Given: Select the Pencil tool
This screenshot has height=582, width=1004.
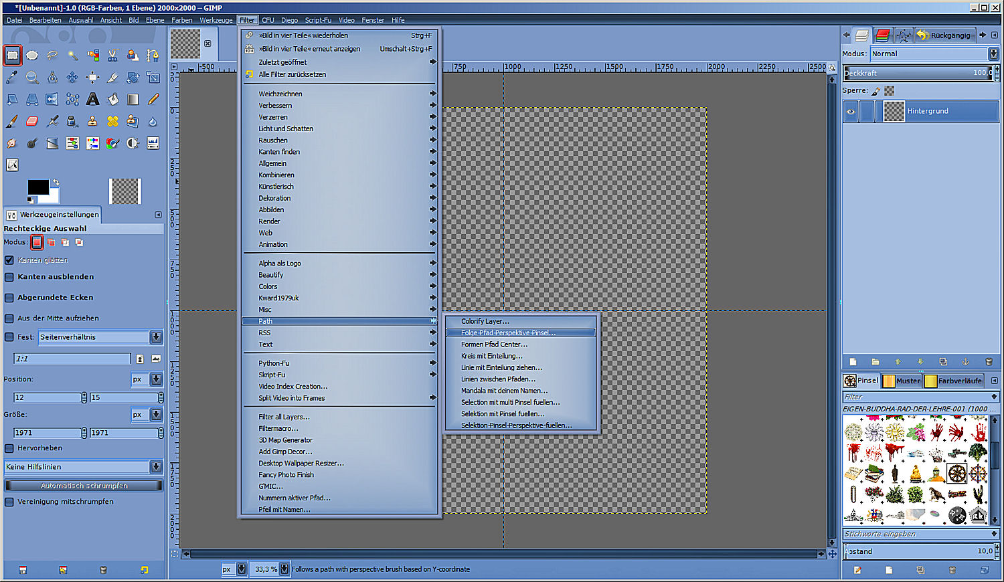Looking at the screenshot, I should (x=153, y=100).
